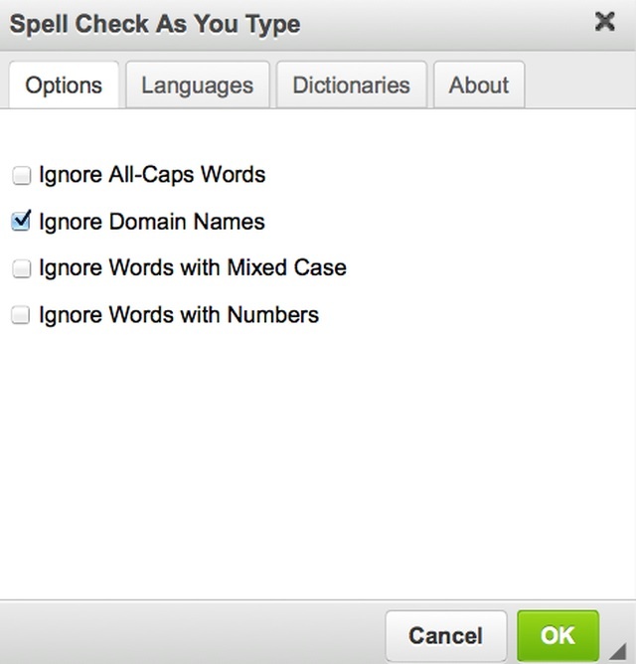Image resolution: width=636 pixels, height=664 pixels.
Task: Open the Dictionaries tab
Action: pyautogui.click(x=351, y=85)
